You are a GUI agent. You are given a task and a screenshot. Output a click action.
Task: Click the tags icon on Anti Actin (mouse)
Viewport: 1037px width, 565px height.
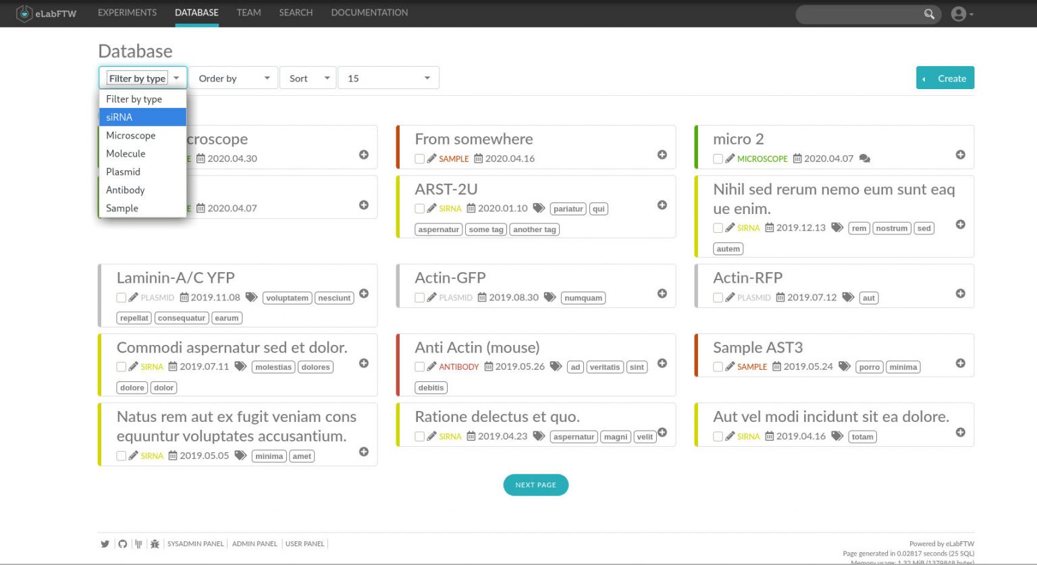556,367
